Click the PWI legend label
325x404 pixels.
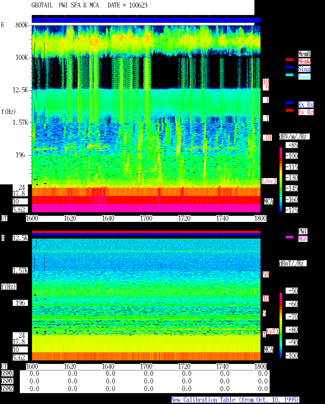(303, 231)
